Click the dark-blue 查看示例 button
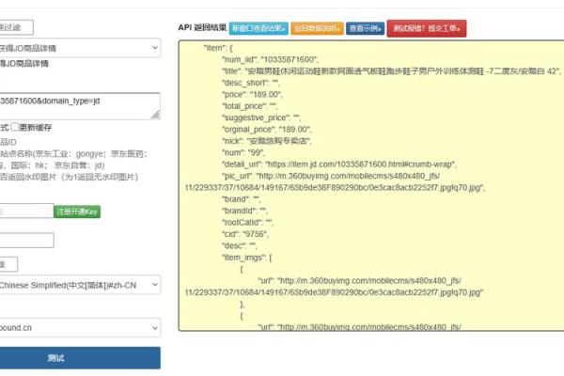The width and height of the screenshot is (564, 376). tap(365, 28)
